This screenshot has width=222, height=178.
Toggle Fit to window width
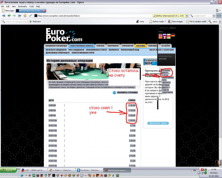point(196,22)
